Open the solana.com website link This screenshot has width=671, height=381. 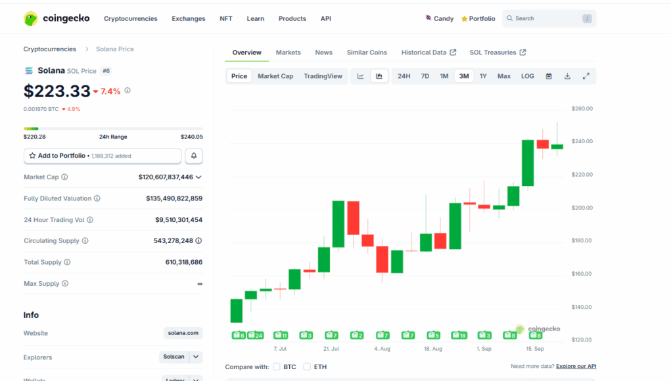[183, 333]
